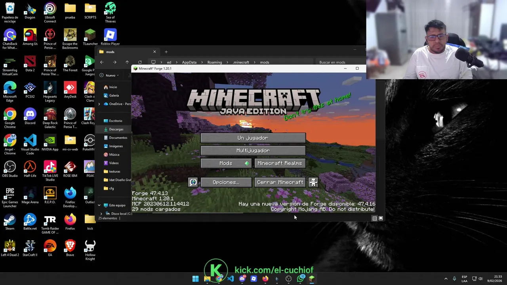Open Deep Rock Galactic shortcut
This screenshot has width=507, height=285.
50,118
